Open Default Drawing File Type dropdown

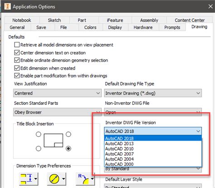click(x=153, y=93)
